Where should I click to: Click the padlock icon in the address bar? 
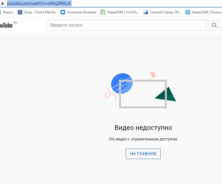[3, 4]
